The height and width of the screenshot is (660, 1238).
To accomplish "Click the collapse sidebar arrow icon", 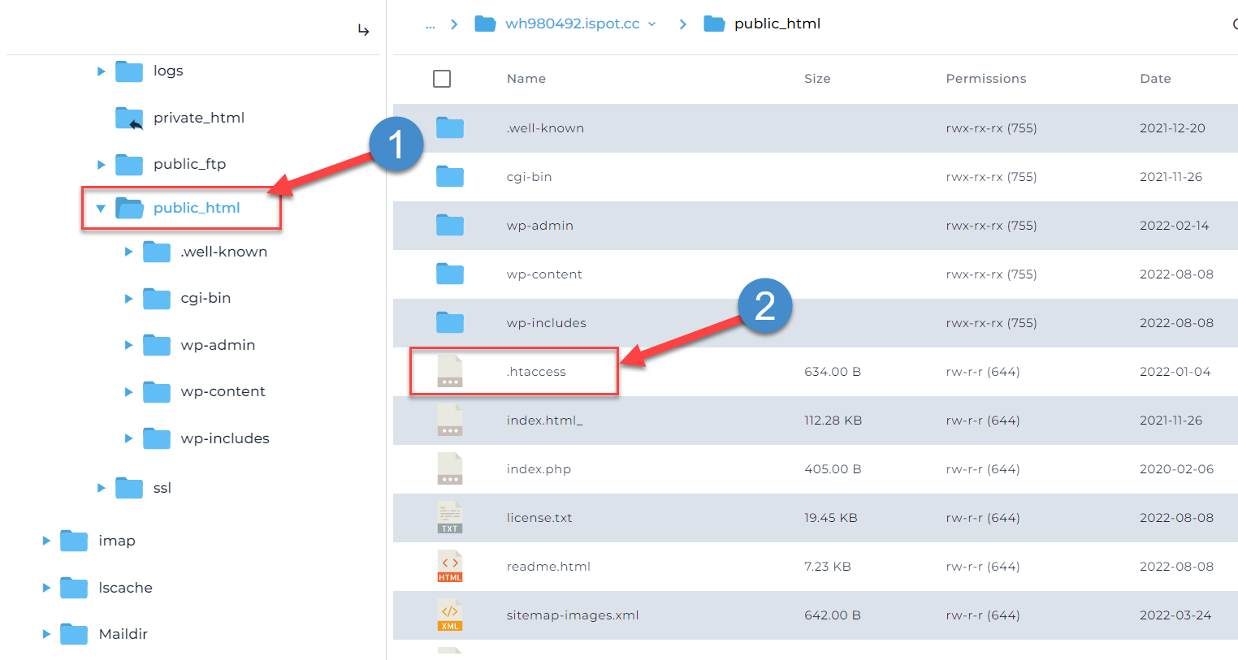I will 363,31.
